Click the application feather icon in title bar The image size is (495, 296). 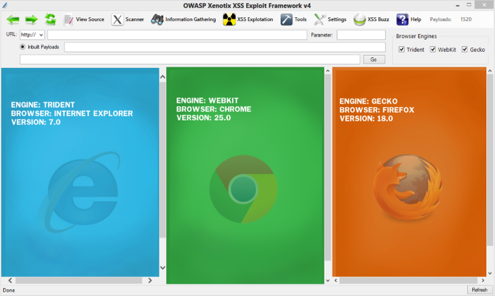pos(5,6)
